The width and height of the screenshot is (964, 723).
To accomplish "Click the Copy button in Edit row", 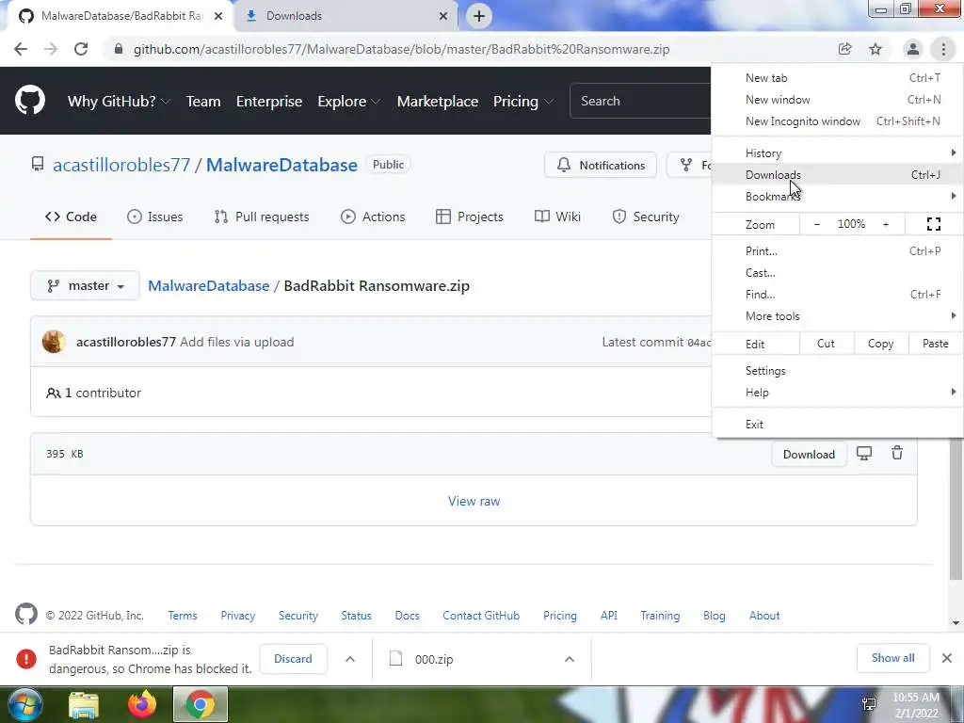I will (880, 344).
